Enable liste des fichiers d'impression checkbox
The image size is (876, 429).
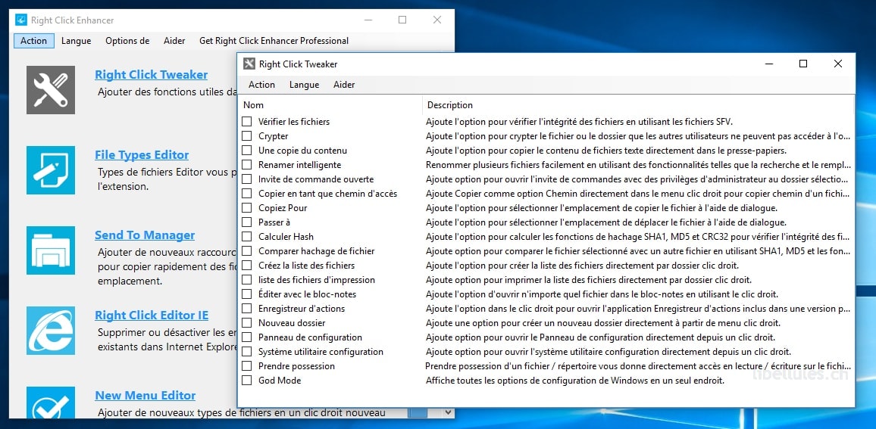click(246, 279)
